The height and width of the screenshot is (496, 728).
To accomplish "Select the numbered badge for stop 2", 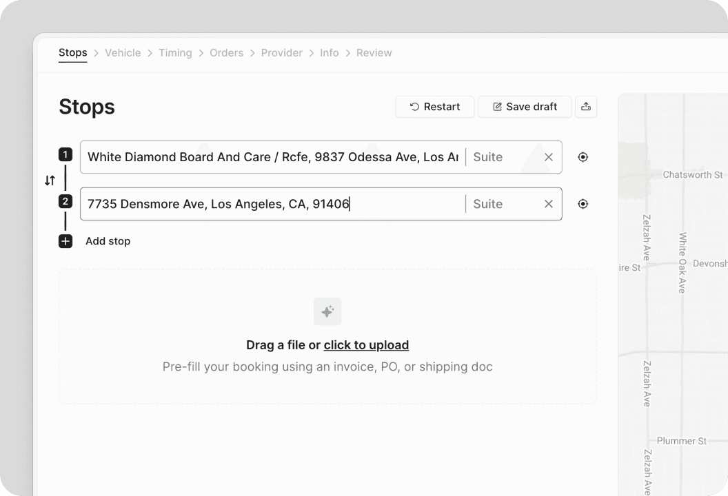I will pos(65,201).
